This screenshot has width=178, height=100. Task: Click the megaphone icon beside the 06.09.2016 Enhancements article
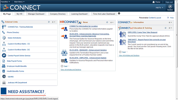[x=64, y=37]
